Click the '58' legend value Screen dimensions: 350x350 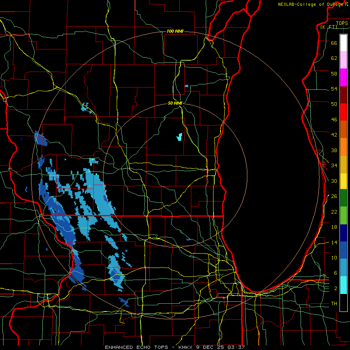click(x=334, y=73)
